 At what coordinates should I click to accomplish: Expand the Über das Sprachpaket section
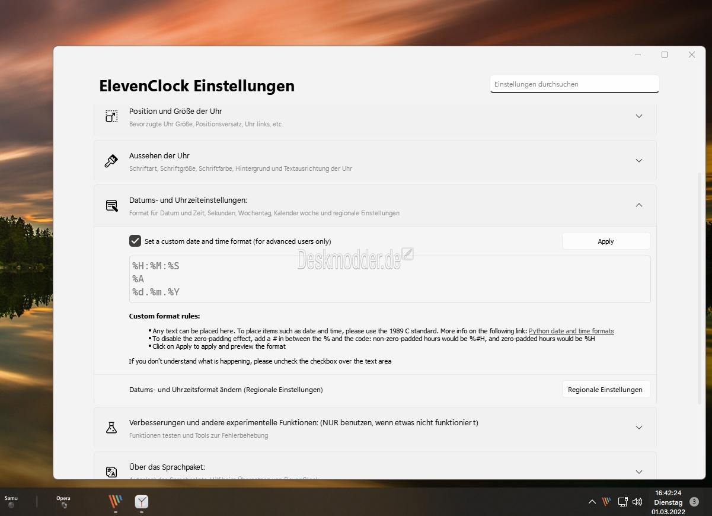[639, 472]
